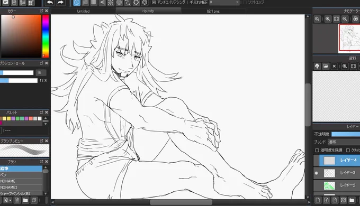Enable the radial lines snap icon

point(111,3)
